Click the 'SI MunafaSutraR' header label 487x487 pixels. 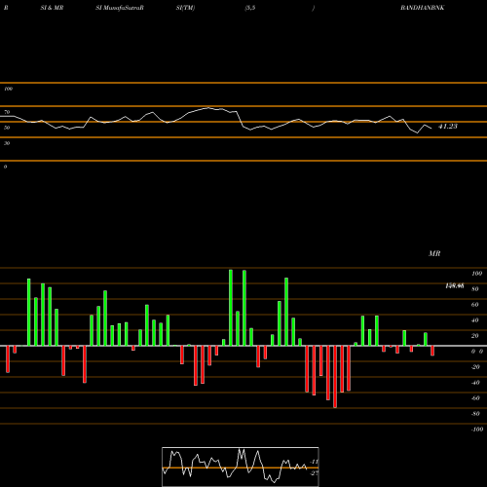(120, 8)
